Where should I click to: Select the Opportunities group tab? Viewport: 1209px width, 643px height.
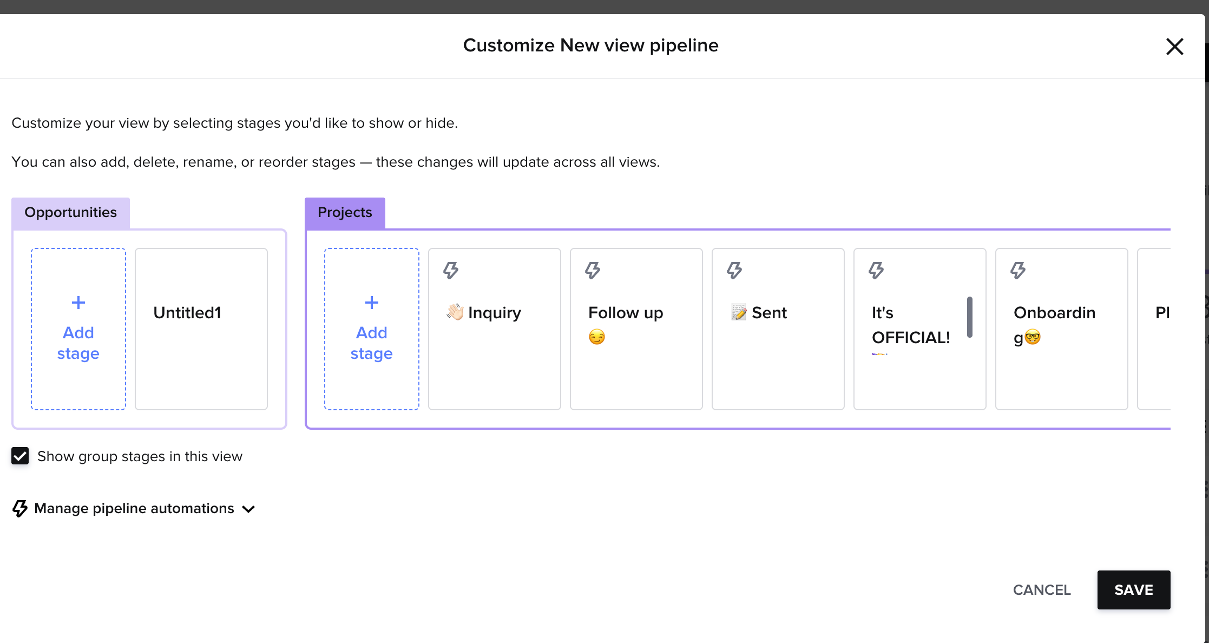click(x=70, y=213)
